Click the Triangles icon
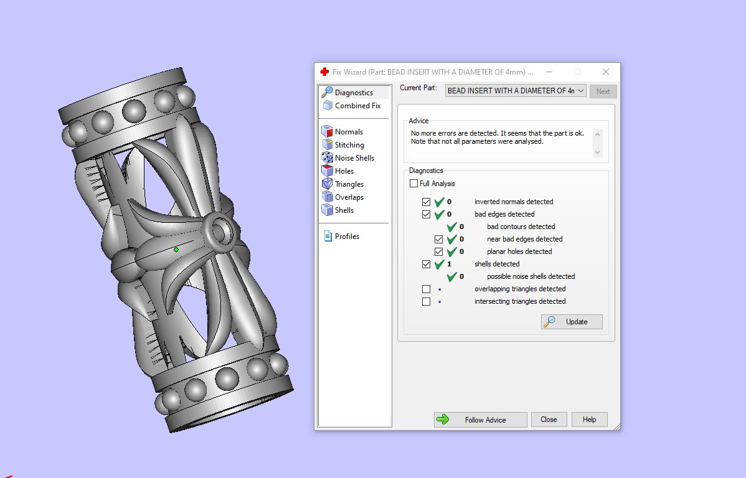The image size is (746, 478). (x=327, y=184)
